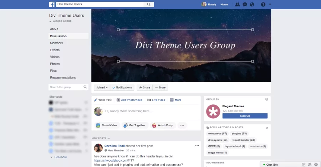Open the Joined dropdown button
This screenshot has height=167, width=321.
(102, 87)
